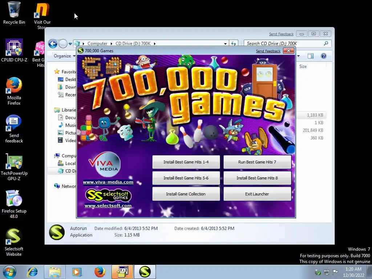Click Install Best Game Hits 5-6
Image resolution: width=372 pixels, height=279 pixels.
[186, 178]
